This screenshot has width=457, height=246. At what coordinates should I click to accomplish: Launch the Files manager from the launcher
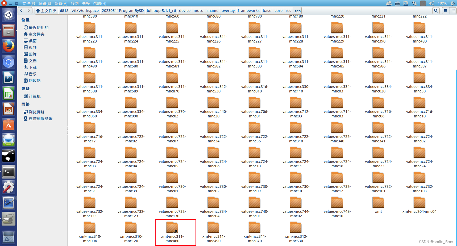click(9, 31)
